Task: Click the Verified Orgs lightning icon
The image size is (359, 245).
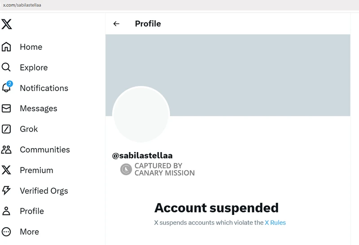Action: pyautogui.click(x=6, y=190)
